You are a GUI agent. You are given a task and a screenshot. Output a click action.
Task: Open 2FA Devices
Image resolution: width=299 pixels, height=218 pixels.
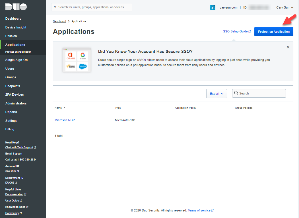(x=15, y=94)
